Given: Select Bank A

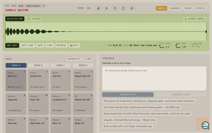Looking at the screenshot, I should click(16, 65).
